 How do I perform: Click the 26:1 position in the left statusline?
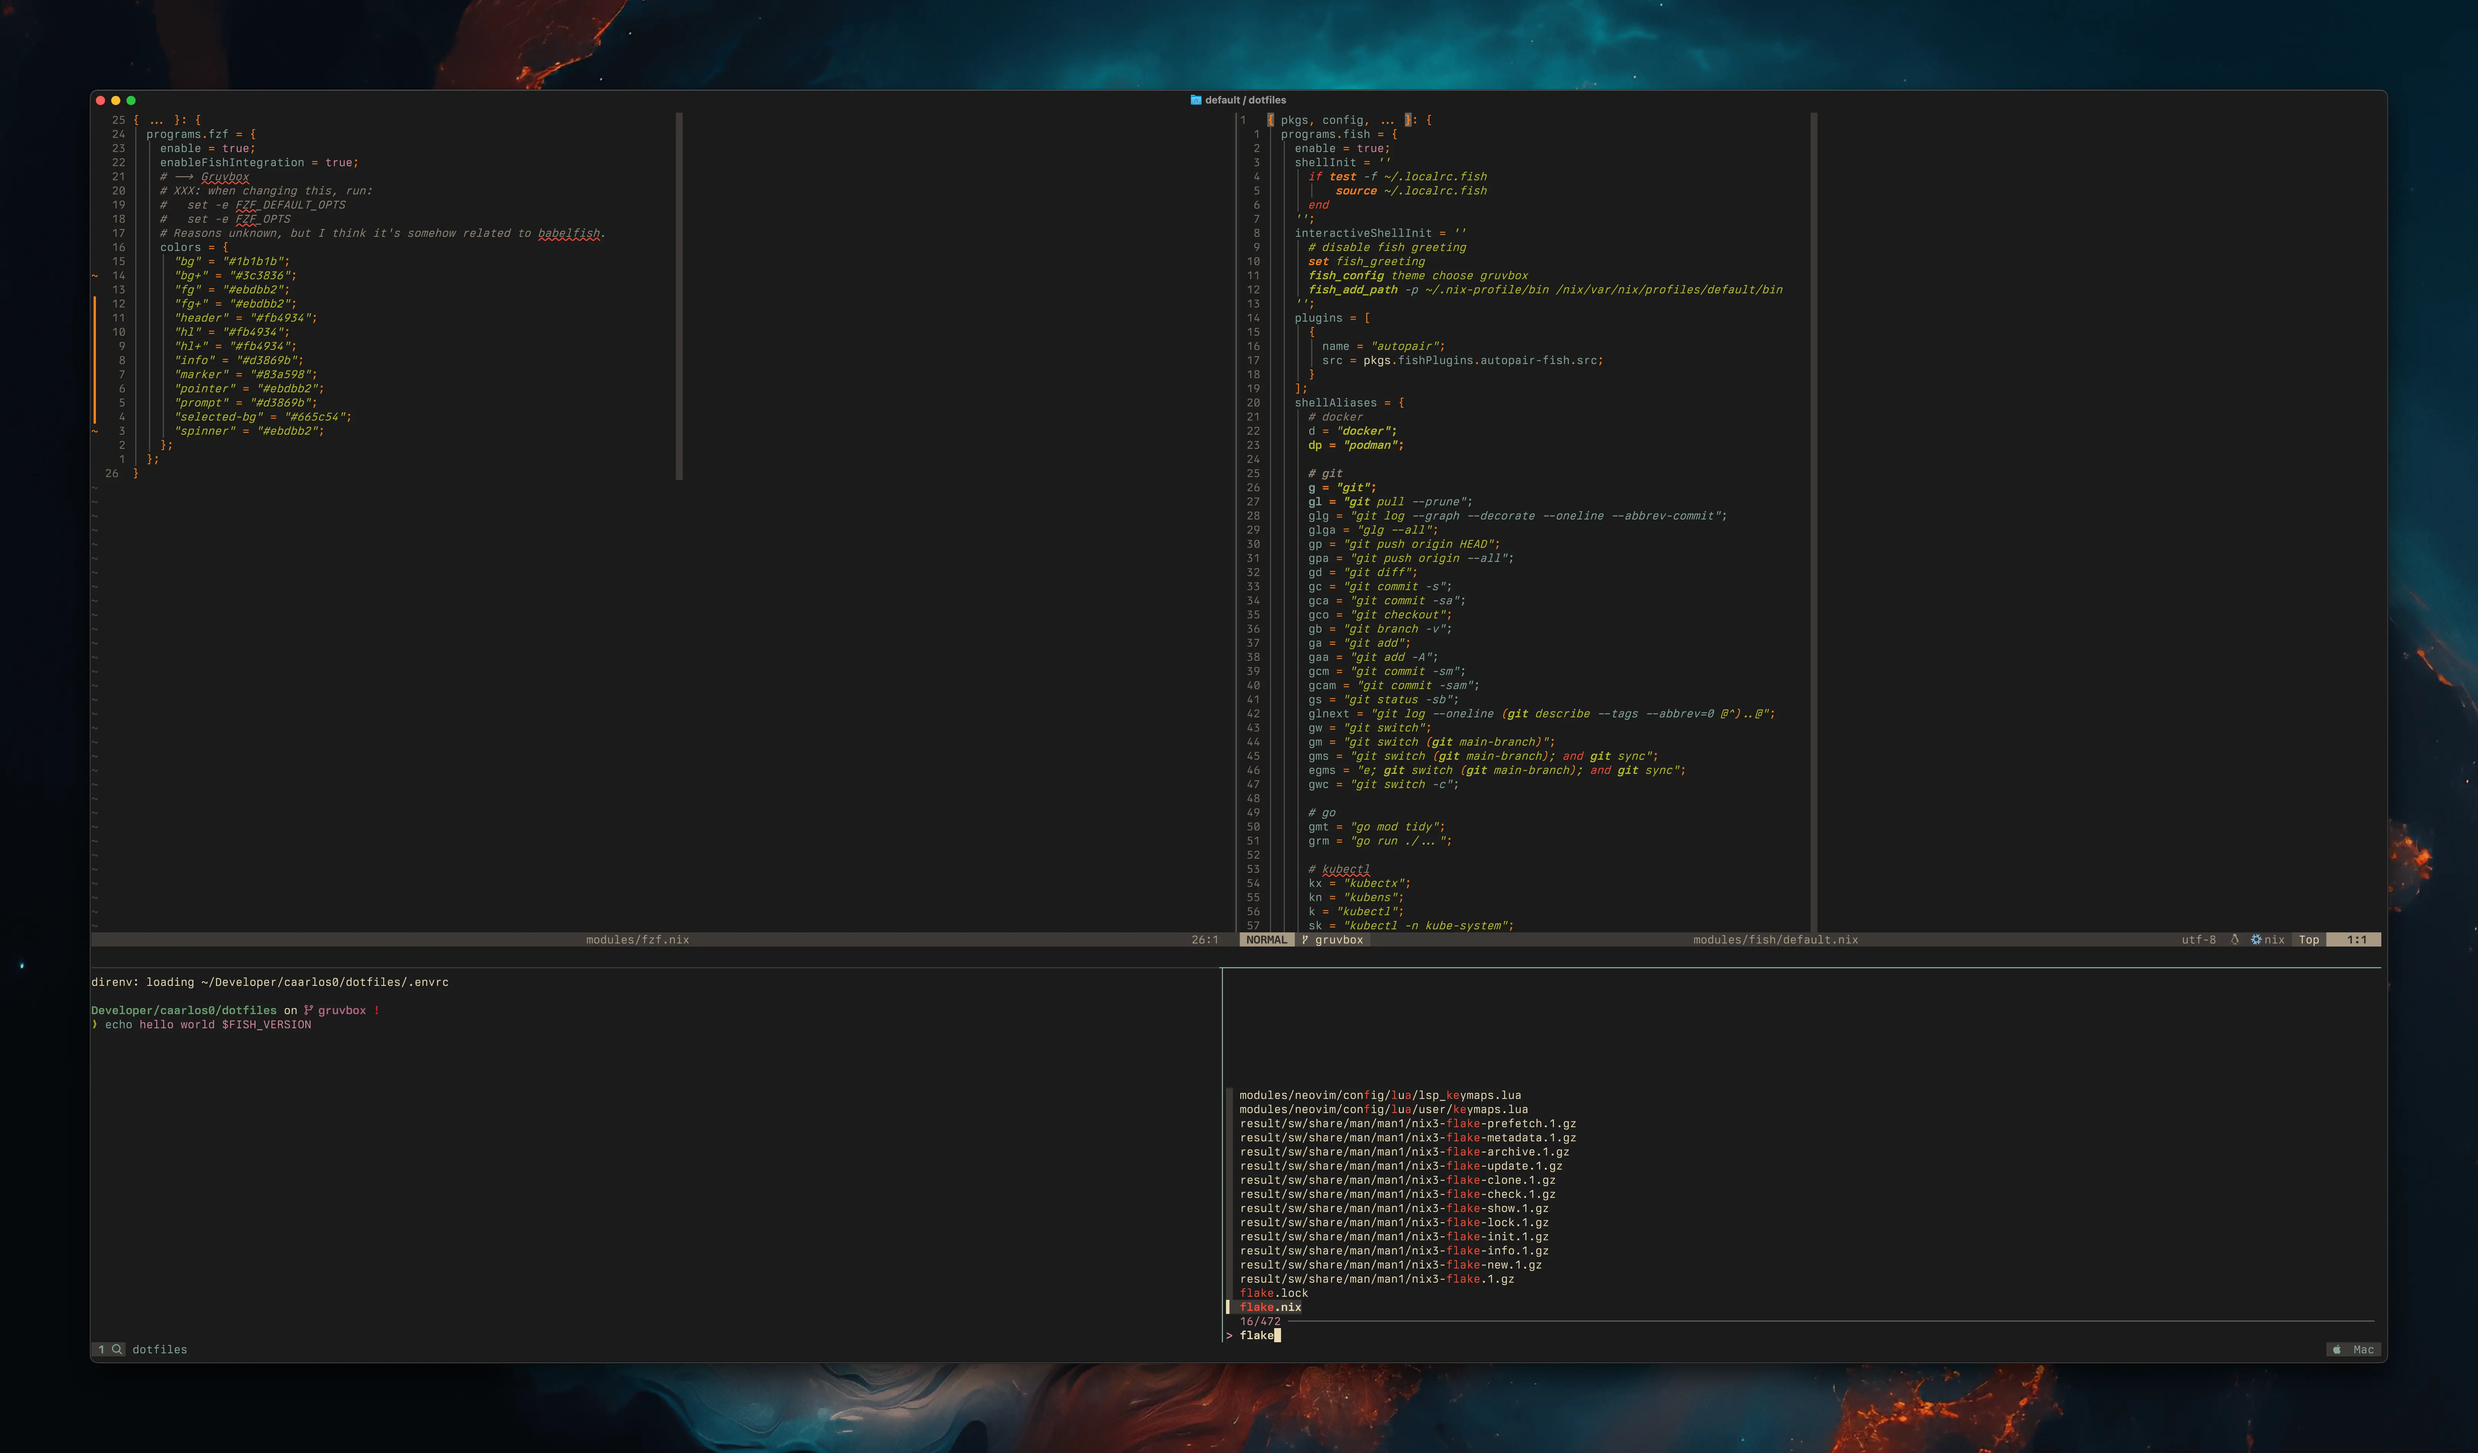click(x=1205, y=940)
